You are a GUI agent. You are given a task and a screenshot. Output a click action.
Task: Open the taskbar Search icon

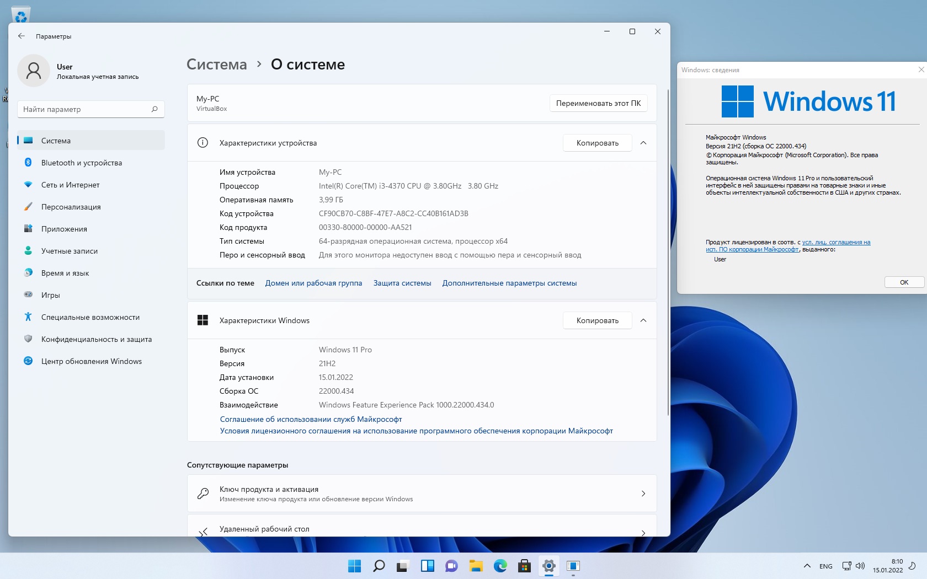[x=379, y=566]
